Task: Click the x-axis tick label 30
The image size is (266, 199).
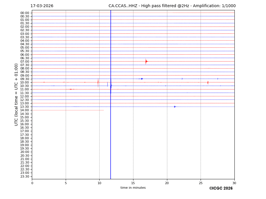Action: click(234, 183)
